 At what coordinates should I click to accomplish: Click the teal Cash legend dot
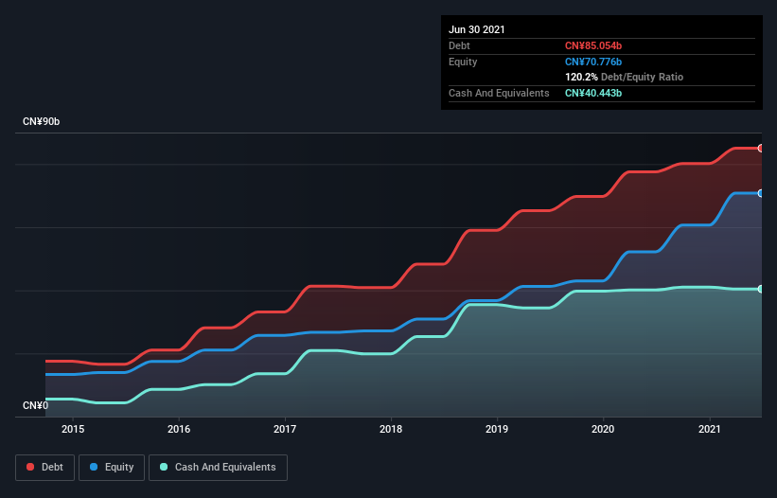(x=164, y=467)
